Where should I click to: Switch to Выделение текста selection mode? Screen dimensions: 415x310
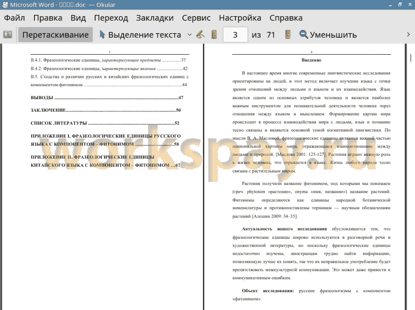(140, 35)
